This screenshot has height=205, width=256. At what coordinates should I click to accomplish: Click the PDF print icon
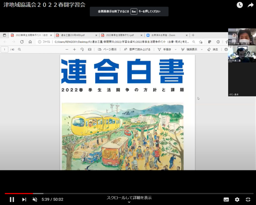pyautogui.click(x=226, y=49)
